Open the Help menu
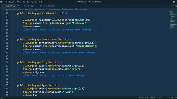Viewport: 177px width, 99px height. [41, 2]
